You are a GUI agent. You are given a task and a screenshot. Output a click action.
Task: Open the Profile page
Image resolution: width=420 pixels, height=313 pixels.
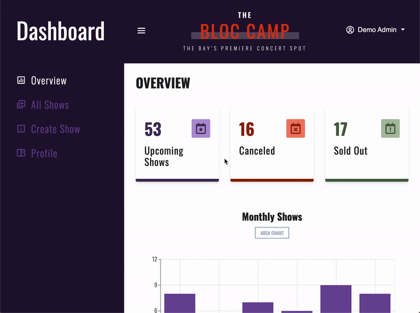(x=45, y=153)
